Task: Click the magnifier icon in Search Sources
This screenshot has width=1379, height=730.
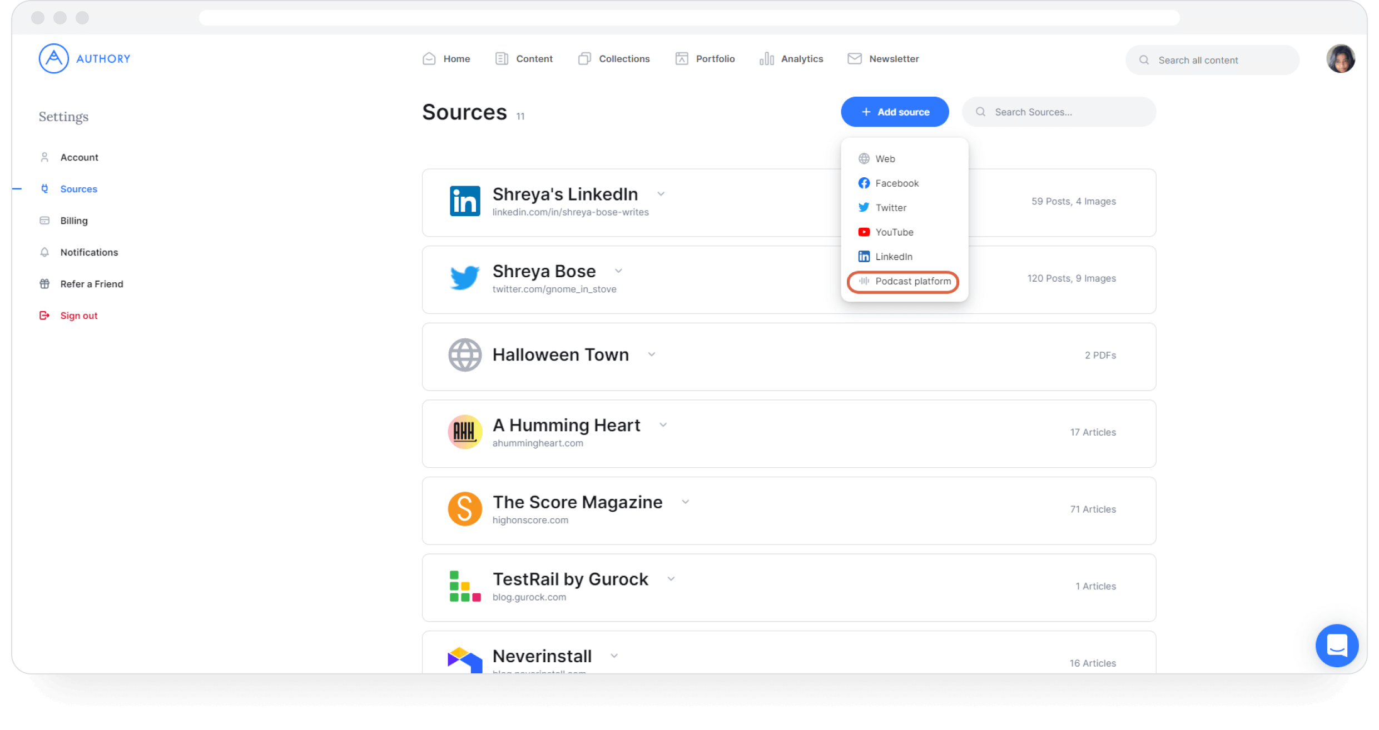Action: (981, 112)
